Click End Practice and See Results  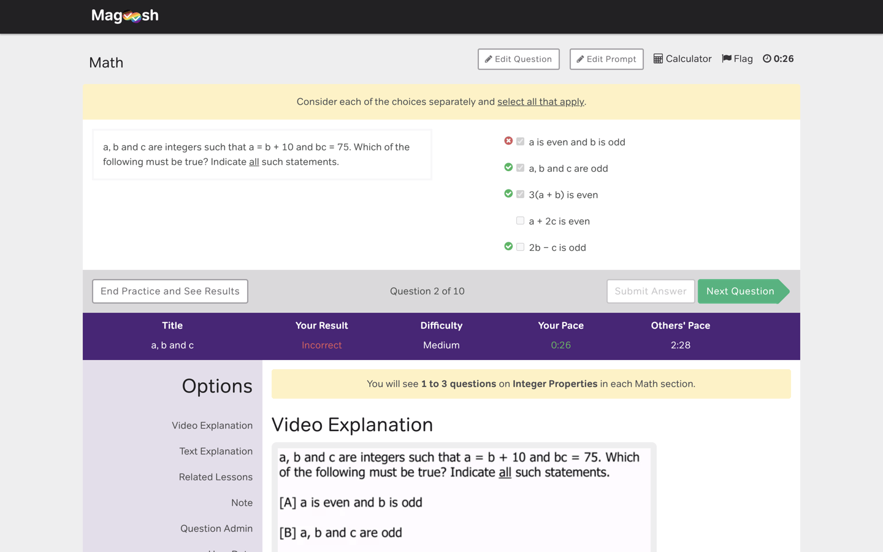170,291
